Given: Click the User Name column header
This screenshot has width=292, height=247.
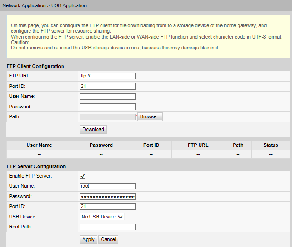Looking at the screenshot, I should [x=39, y=145].
